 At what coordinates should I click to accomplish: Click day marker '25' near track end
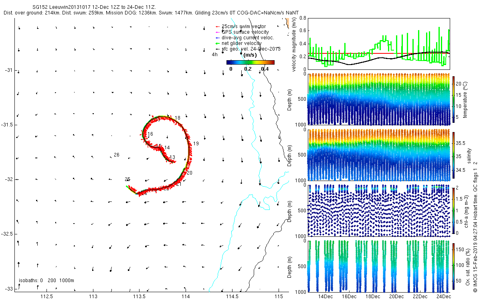click(x=127, y=179)
